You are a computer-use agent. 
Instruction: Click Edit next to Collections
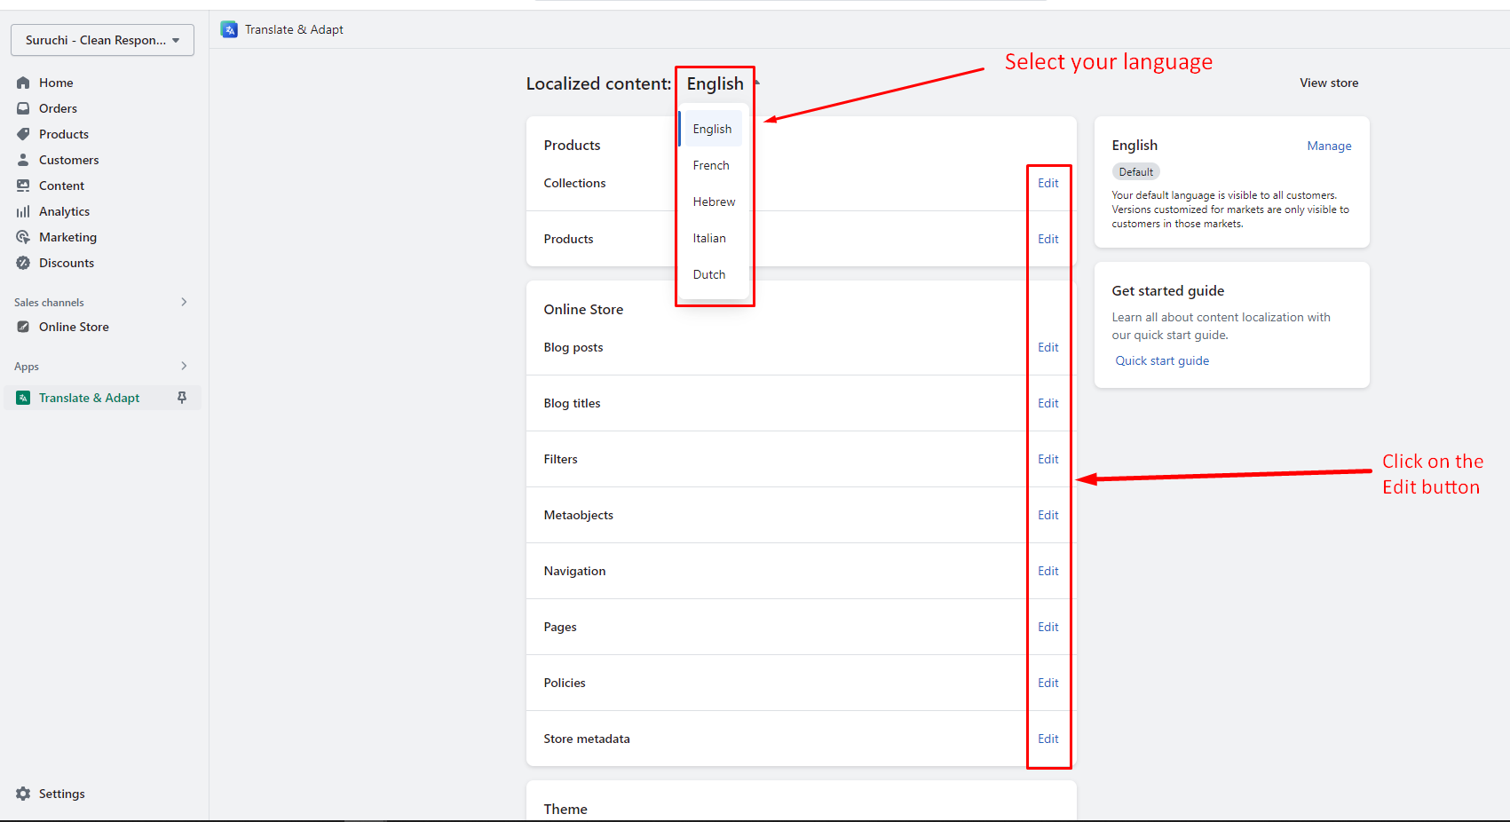coord(1048,183)
